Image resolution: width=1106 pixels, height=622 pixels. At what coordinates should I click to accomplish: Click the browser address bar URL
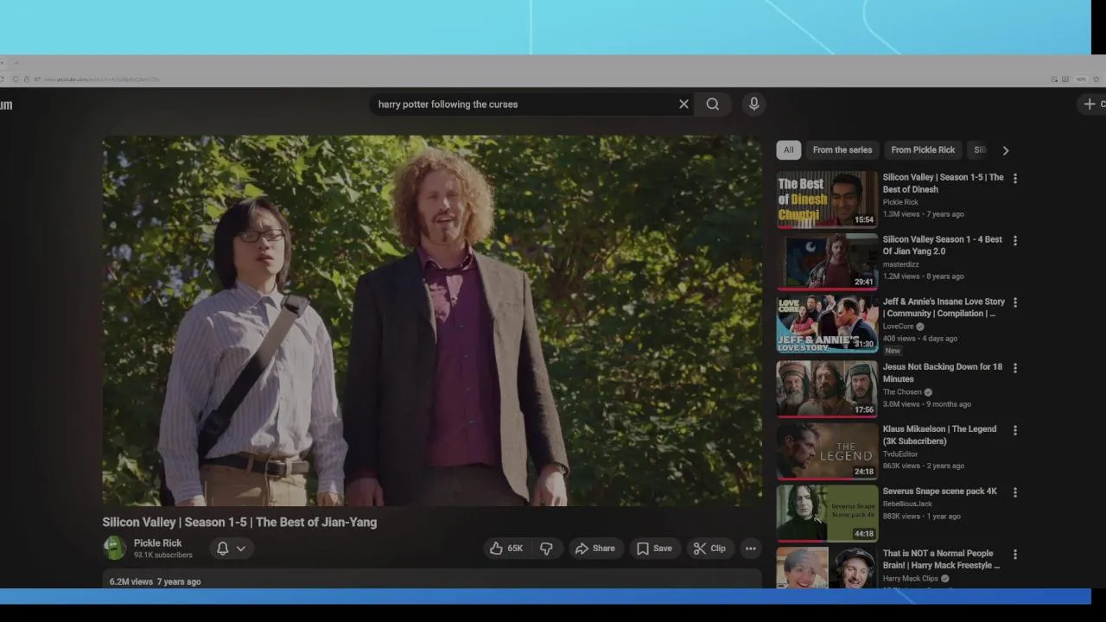(x=102, y=79)
